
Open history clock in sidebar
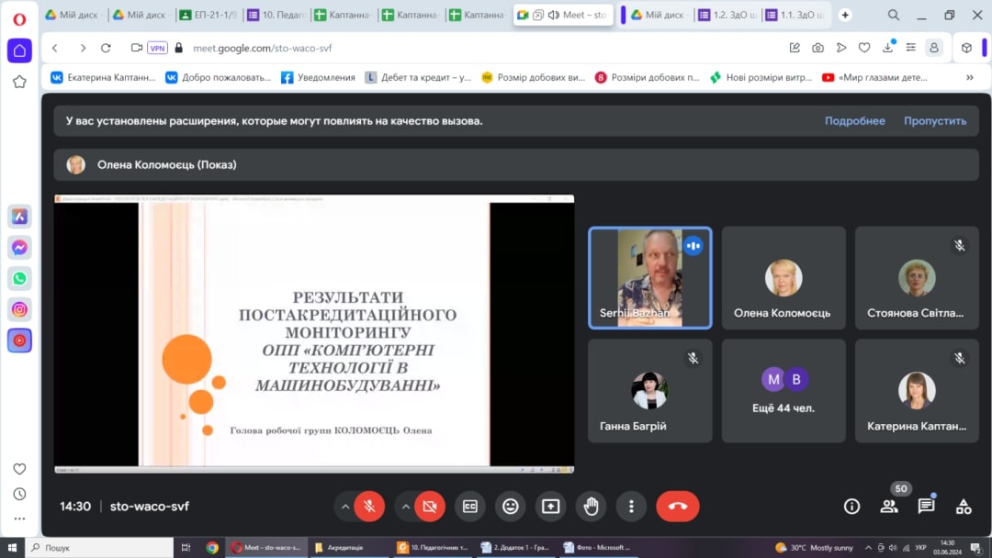coord(19,494)
